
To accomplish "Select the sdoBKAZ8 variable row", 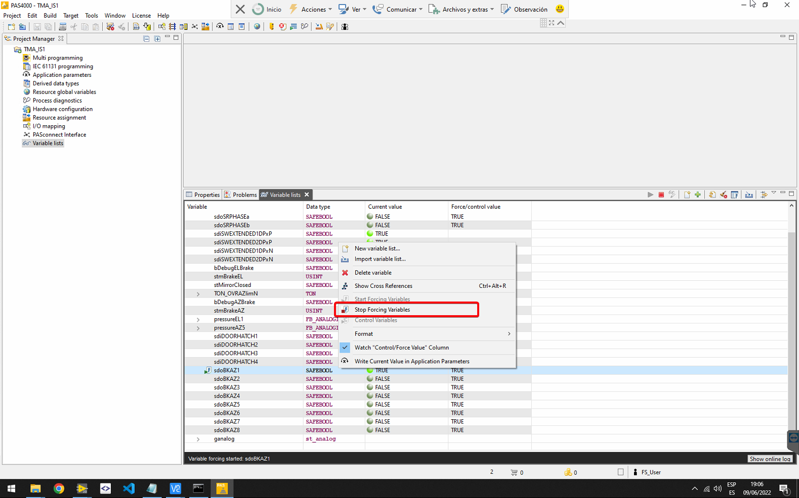I will tap(486, 430).
